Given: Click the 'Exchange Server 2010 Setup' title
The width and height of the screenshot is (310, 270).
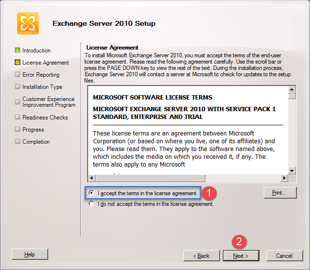Looking at the screenshot, I should (x=104, y=23).
